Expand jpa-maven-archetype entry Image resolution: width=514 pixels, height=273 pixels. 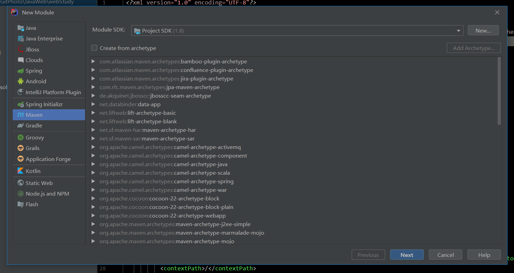pyautogui.click(x=93, y=87)
